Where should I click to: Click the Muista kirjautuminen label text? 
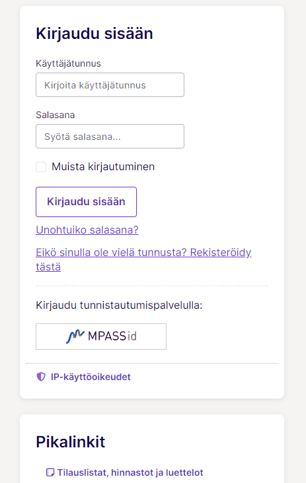point(103,167)
